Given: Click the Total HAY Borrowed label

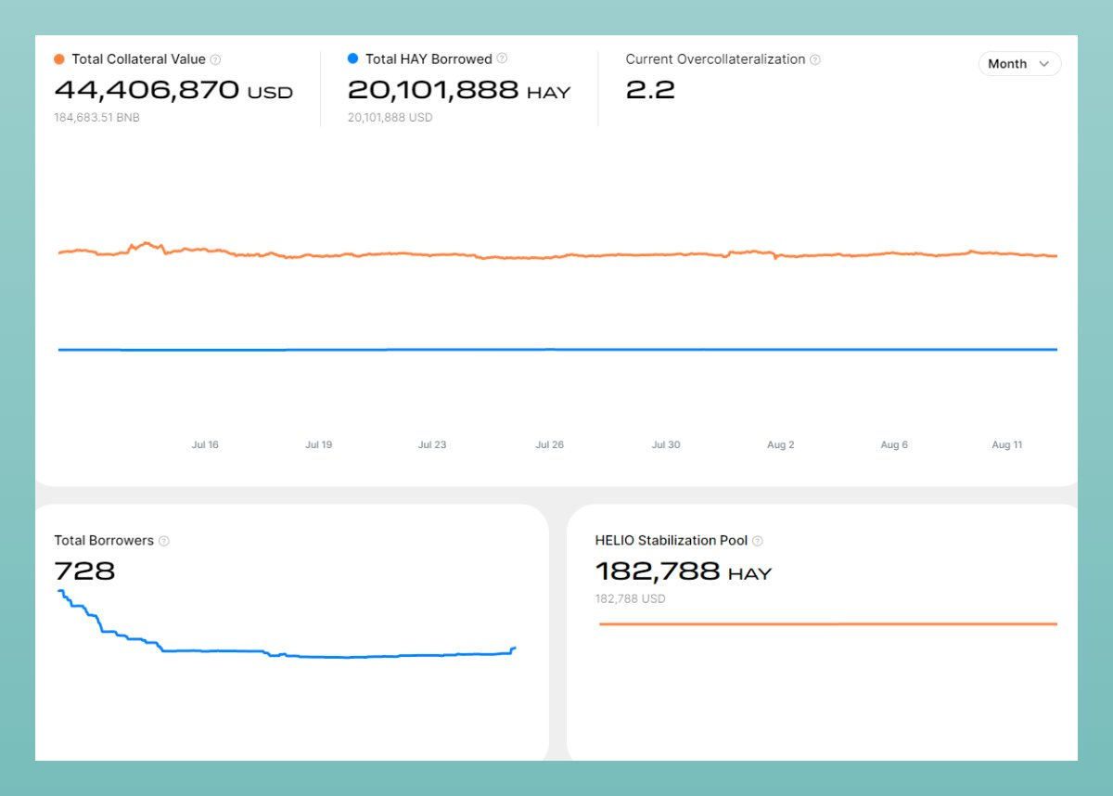Looking at the screenshot, I should coord(429,58).
